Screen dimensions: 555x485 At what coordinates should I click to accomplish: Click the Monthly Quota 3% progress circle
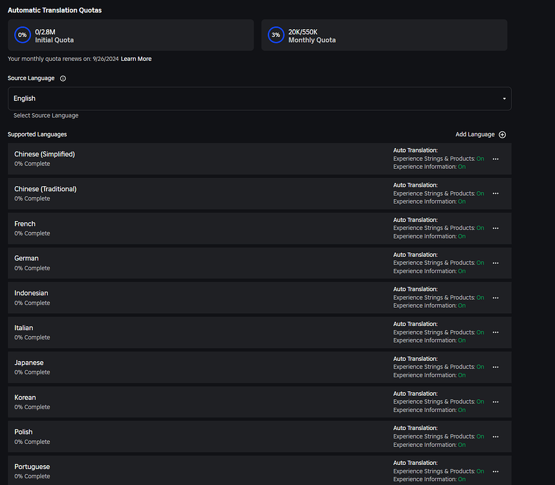pos(276,35)
